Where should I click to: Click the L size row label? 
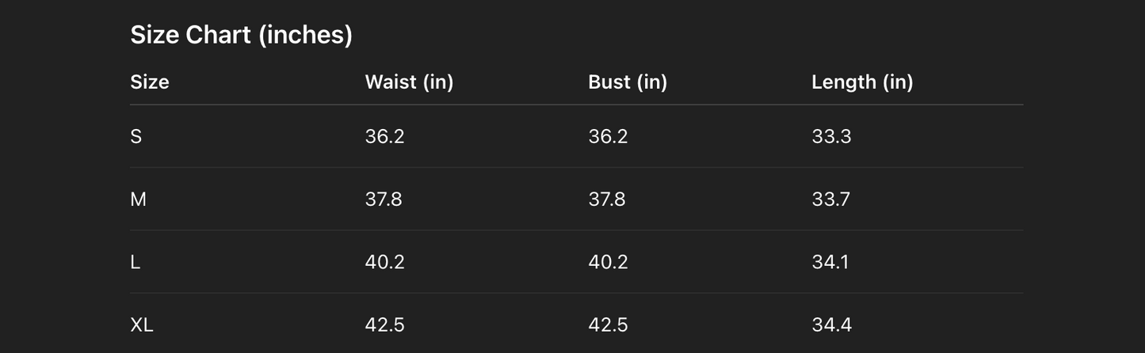click(x=135, y=262)
